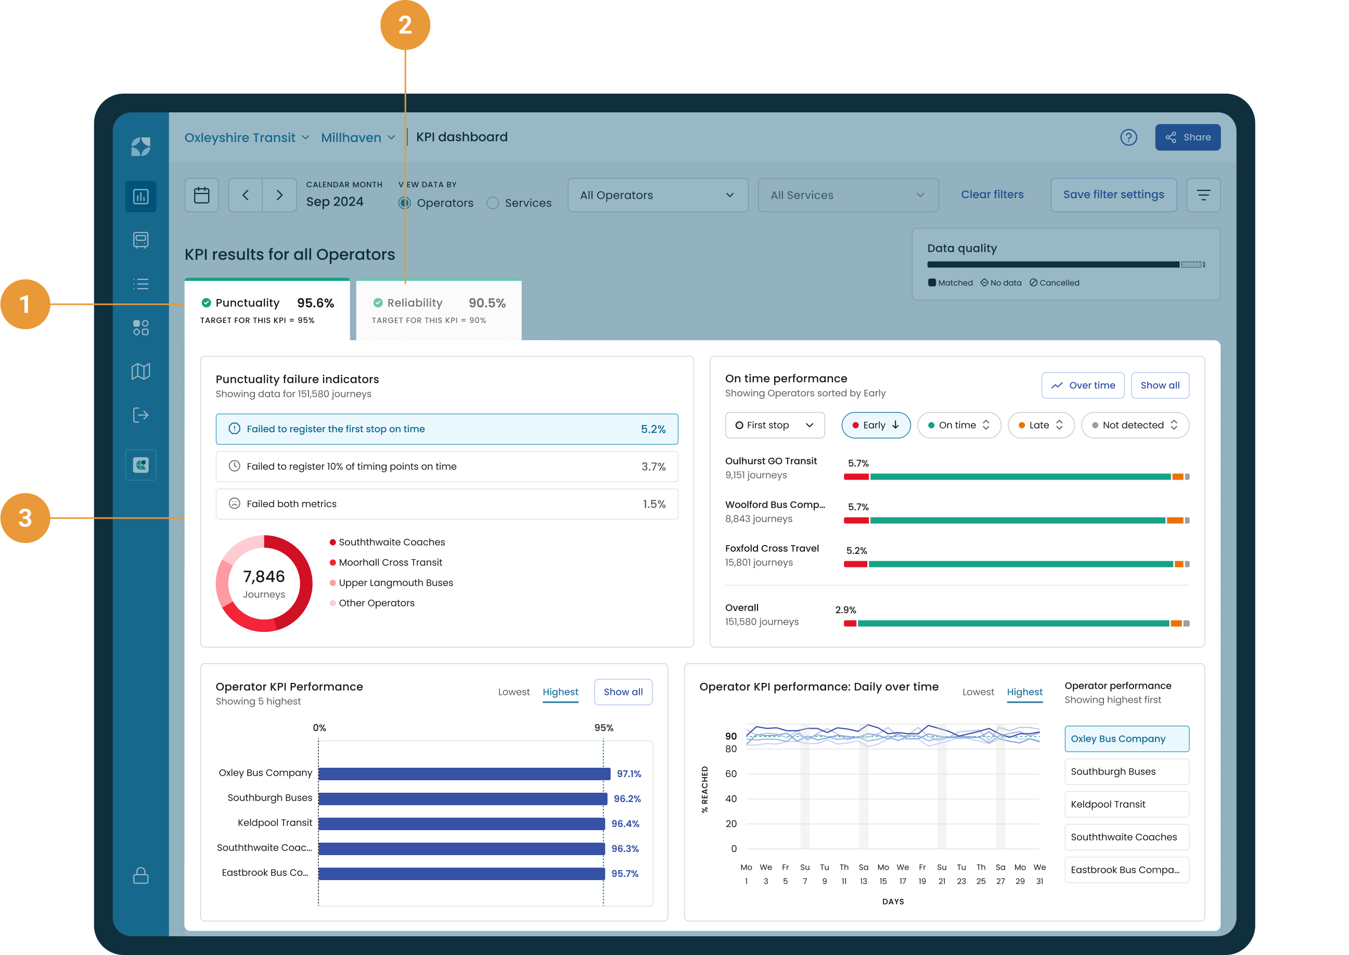Expand the All Operators dropdown
Image resolution: width=1349 pixels, height=955 pixels.
point(657,195)
